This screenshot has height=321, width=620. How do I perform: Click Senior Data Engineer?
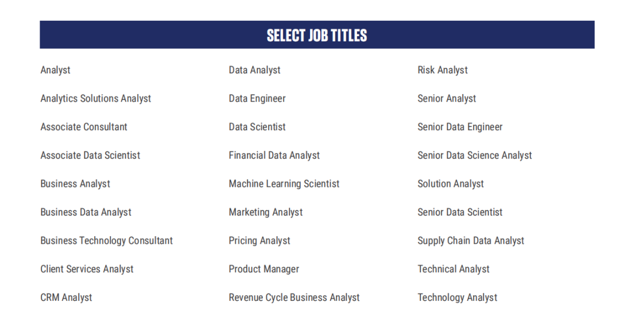pos(460,127)
